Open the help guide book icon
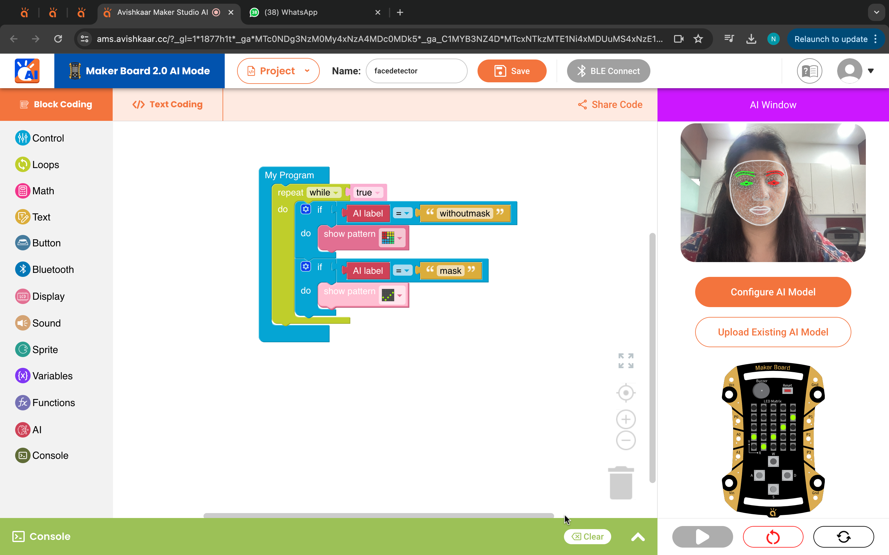 pyautogui.click(x=809, y=71)
